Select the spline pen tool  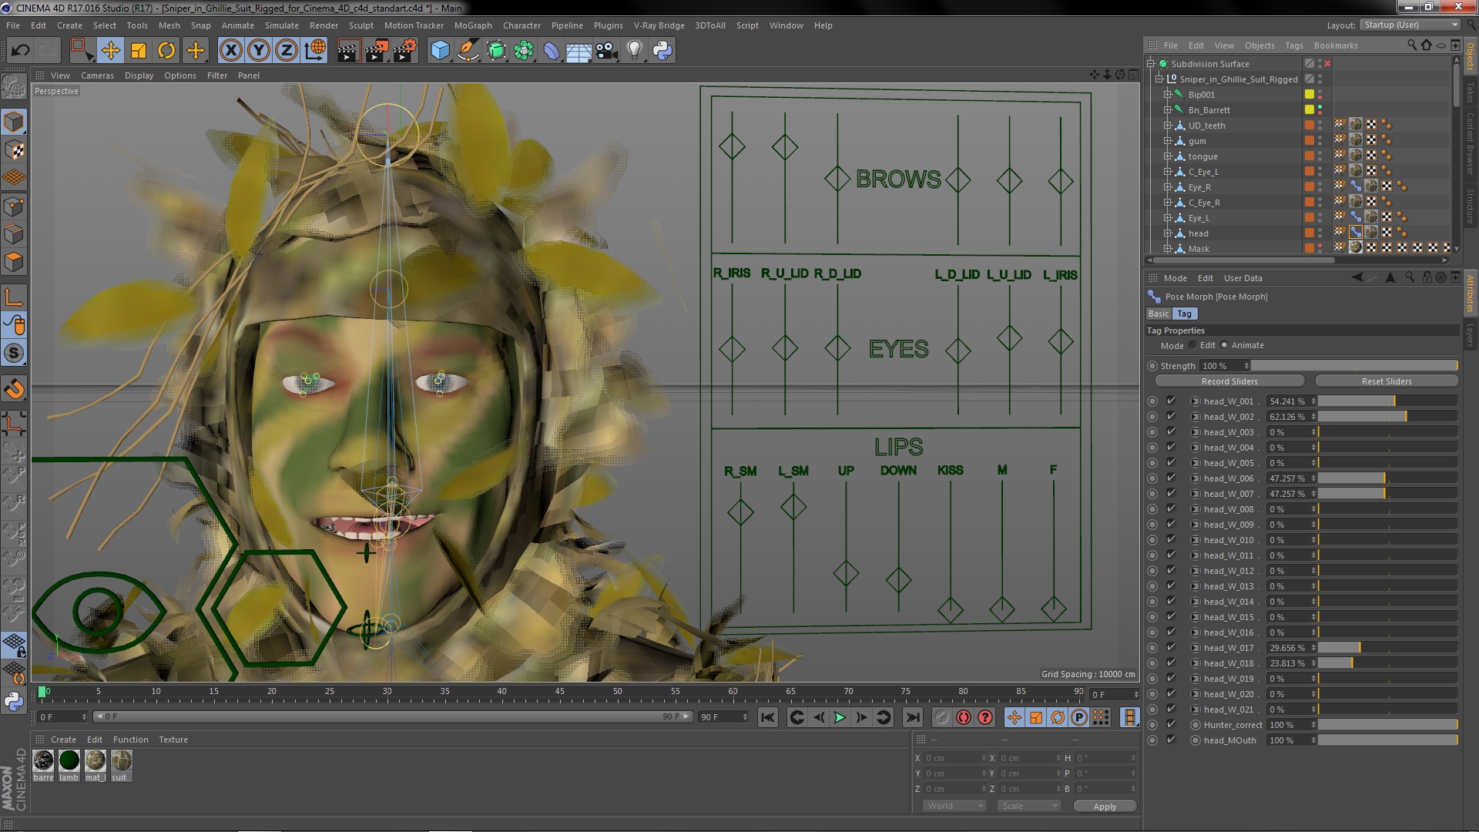tap(468, 51)
